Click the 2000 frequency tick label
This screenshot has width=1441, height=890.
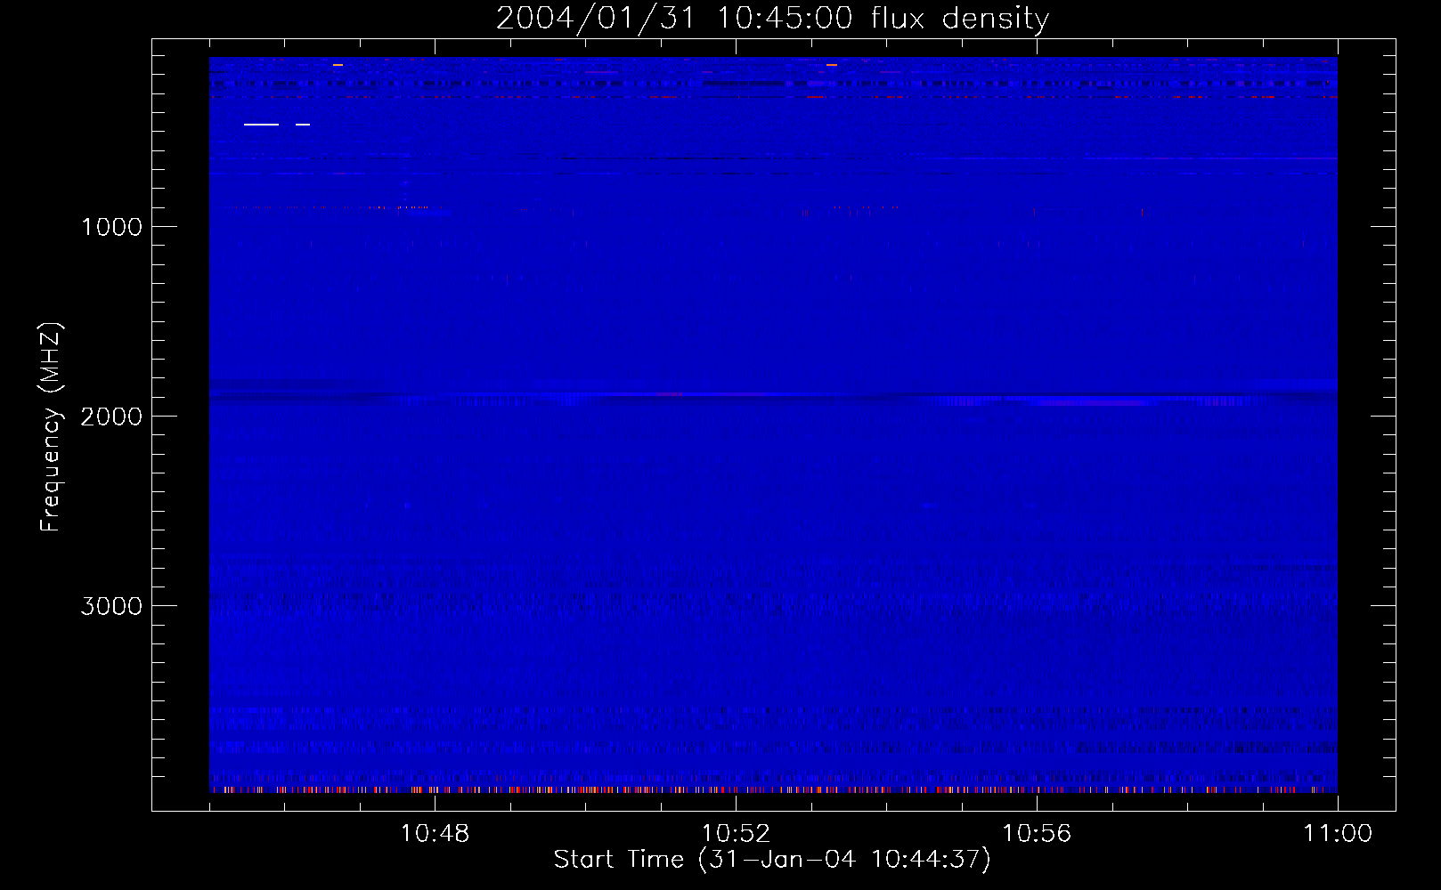pyautogui.click(x=111, y=417)
